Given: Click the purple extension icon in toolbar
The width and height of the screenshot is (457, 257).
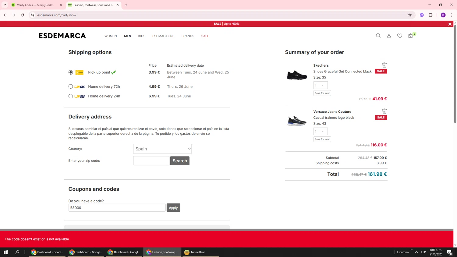Looking at the screenshot, I should [x=422, y=15].
